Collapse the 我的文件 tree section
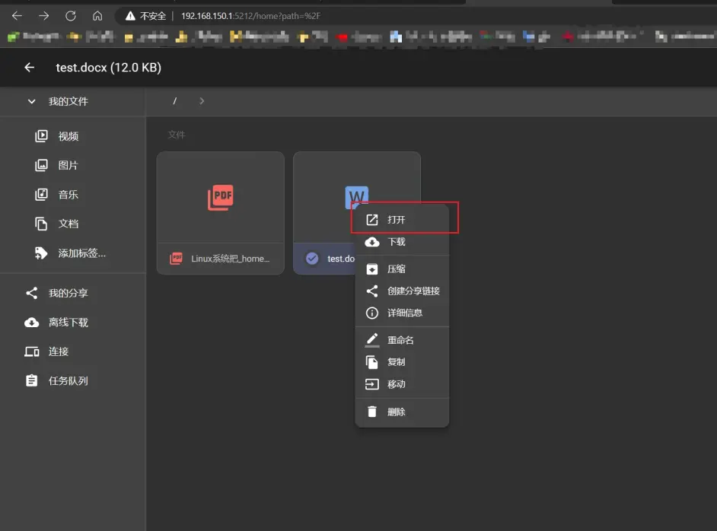The height and width of the screenshot is (531, 717). (x=31, y=100)
